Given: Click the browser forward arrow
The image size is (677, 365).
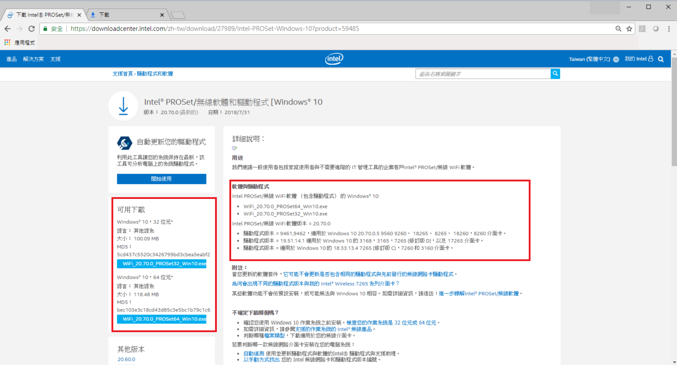Looking at the screenshot, I should coord(20,29).
